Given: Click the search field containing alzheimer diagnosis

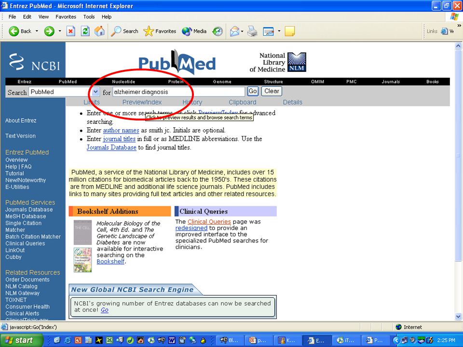Looking at the screenshot, I should [x=178, y=92].
